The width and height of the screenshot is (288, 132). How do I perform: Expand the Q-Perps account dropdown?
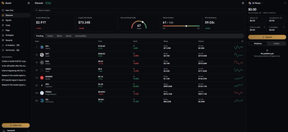point(262,3)
